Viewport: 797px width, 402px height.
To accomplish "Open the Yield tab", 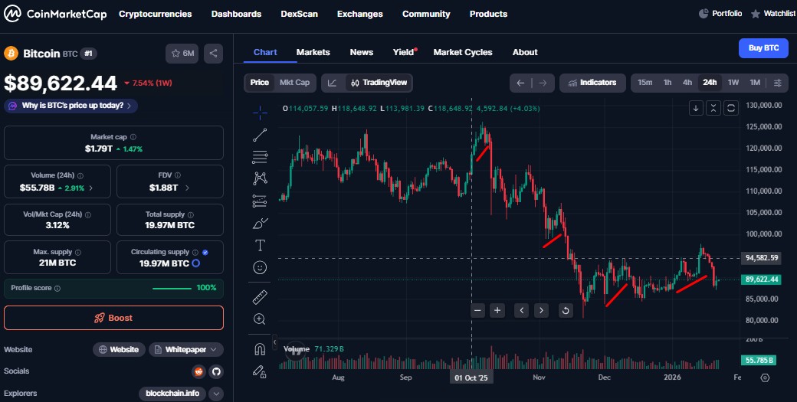I will [404, 52].
